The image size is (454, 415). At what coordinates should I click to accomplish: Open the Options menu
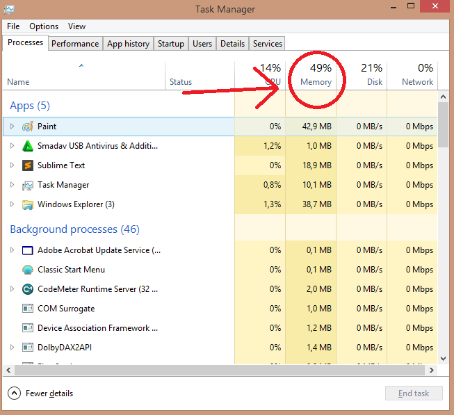click(44, 26)
